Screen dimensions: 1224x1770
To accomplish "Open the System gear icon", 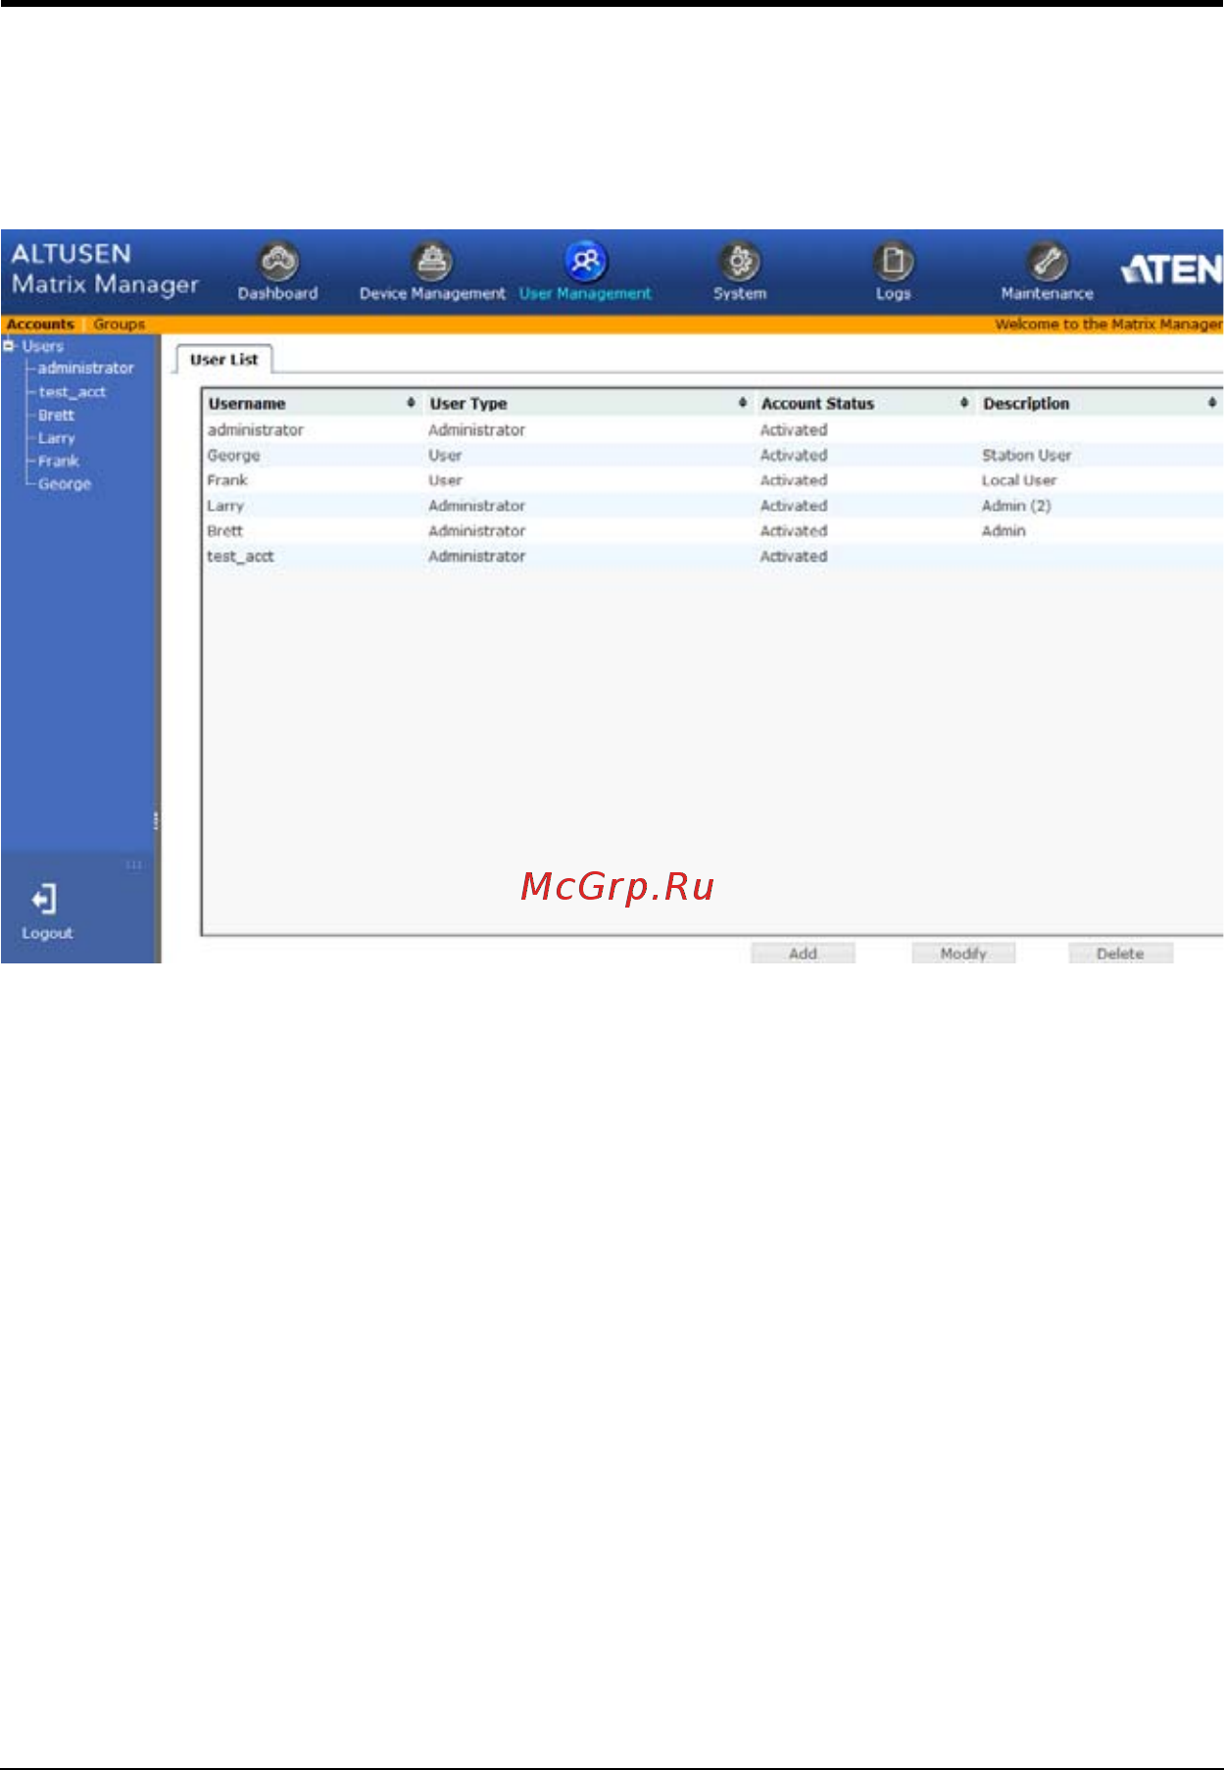I will coord(740,262).
